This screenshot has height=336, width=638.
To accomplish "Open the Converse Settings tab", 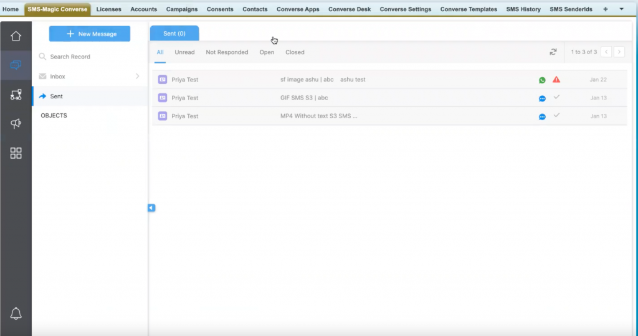I will point(406,9).
